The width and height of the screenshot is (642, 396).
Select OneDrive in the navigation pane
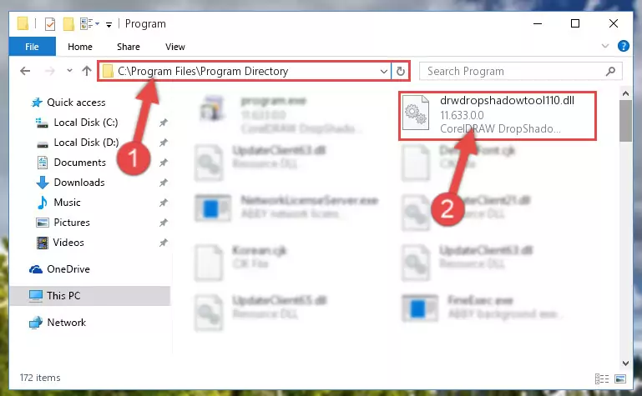[x=59, y=269]
